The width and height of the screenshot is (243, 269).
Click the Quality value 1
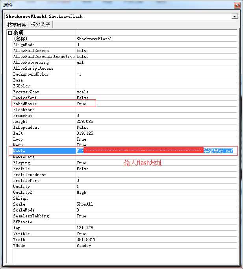(78, 186)
